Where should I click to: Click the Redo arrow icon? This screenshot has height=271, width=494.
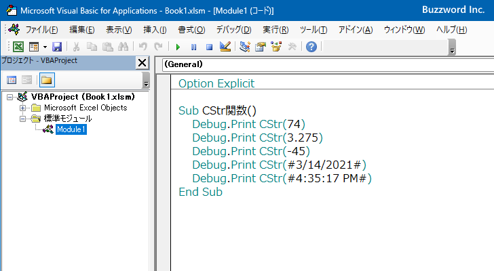coord(158,47)
